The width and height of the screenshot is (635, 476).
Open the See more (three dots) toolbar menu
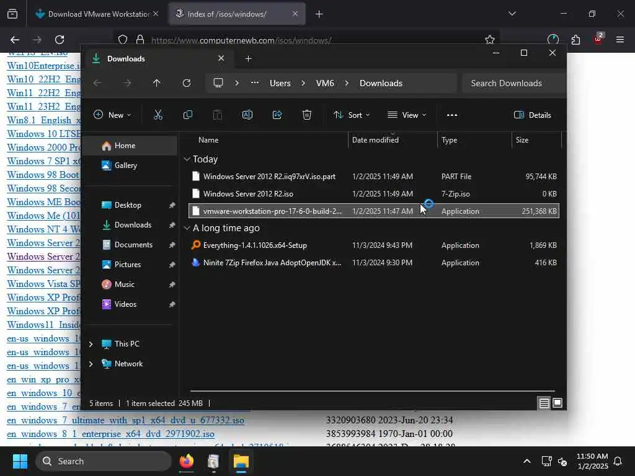coord(452,115)
